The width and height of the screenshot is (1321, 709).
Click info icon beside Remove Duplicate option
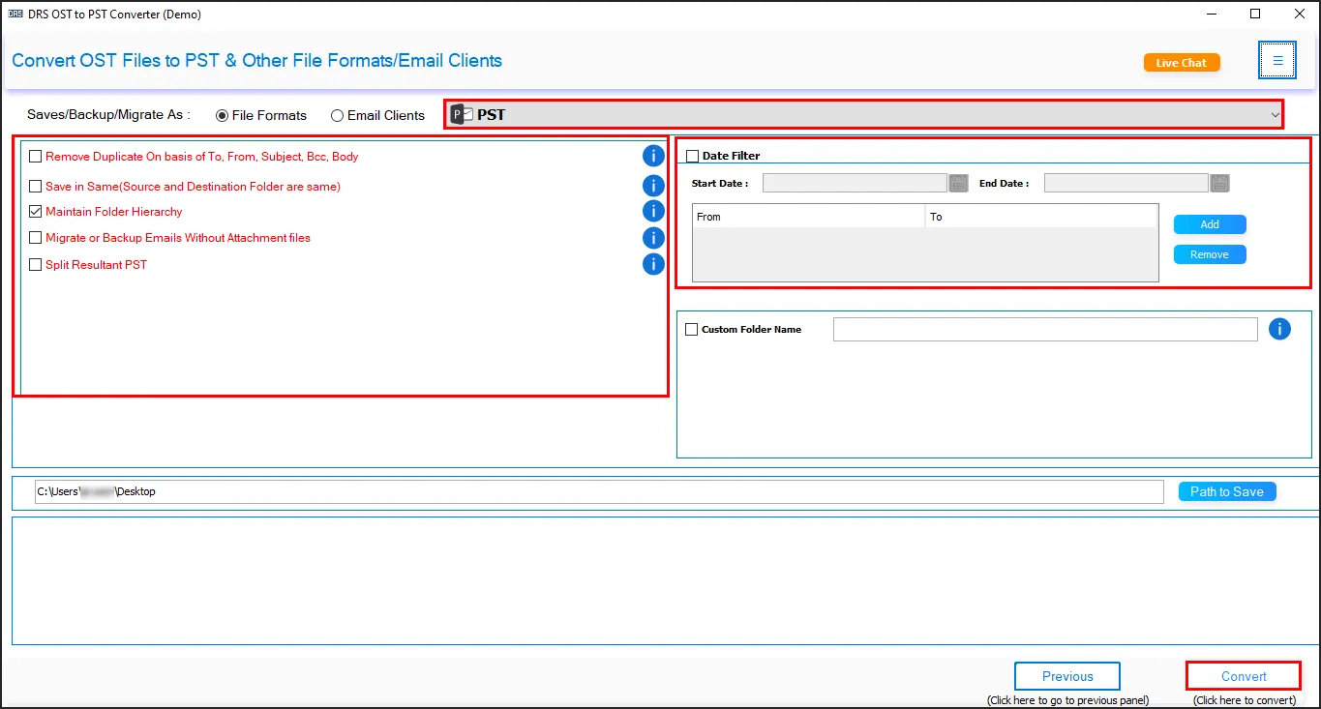click(x=653, y=156)
